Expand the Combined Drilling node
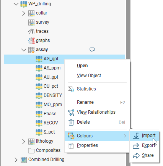 pos(16,160)
